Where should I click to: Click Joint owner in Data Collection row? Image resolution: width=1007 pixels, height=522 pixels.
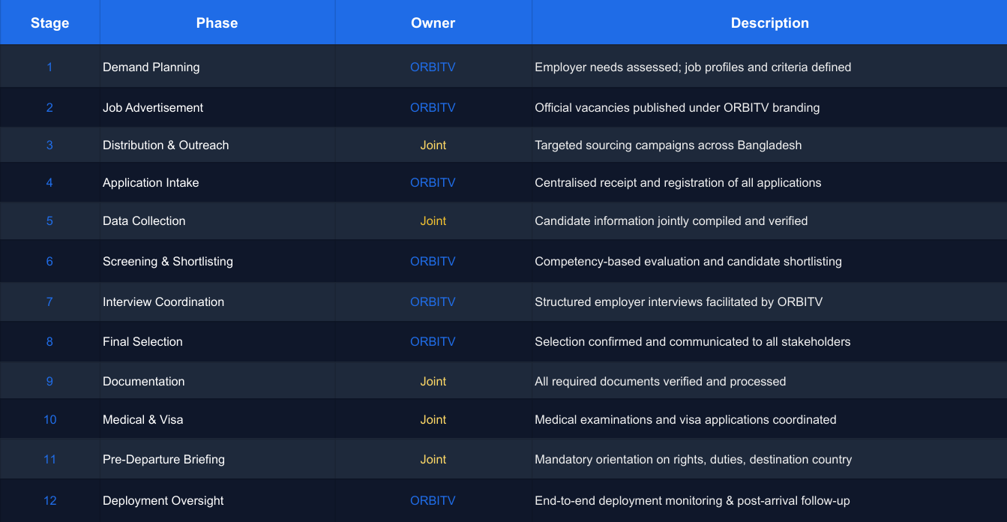(433, 220)
